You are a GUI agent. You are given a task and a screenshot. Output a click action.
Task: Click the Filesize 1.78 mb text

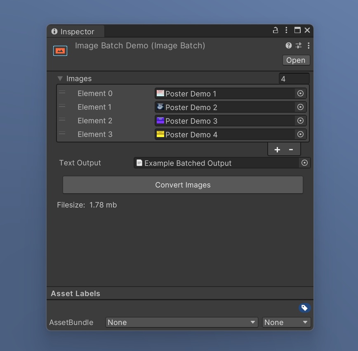pyautogui.click(x=87, y=205)
